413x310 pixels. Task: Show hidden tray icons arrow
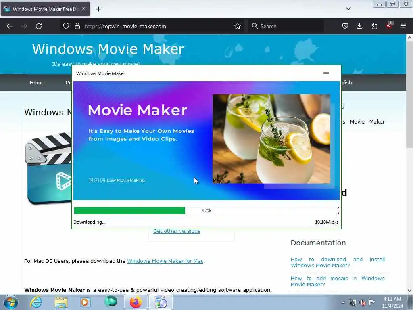343,302
